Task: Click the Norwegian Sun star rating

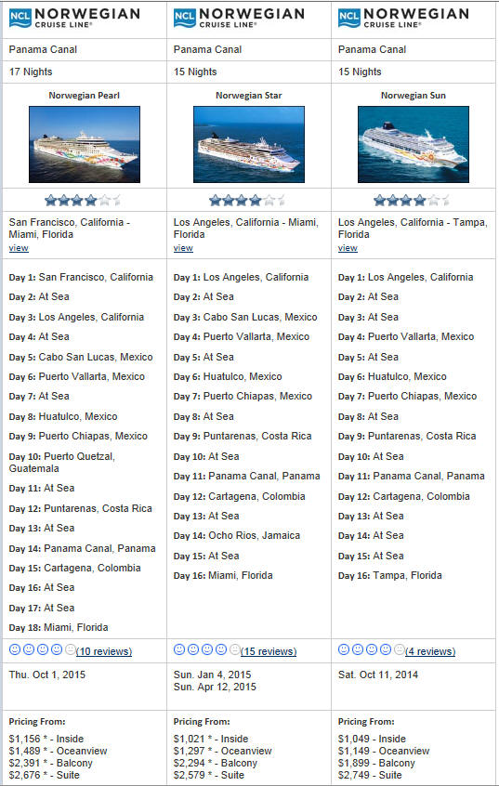Action: coord(412,201)
